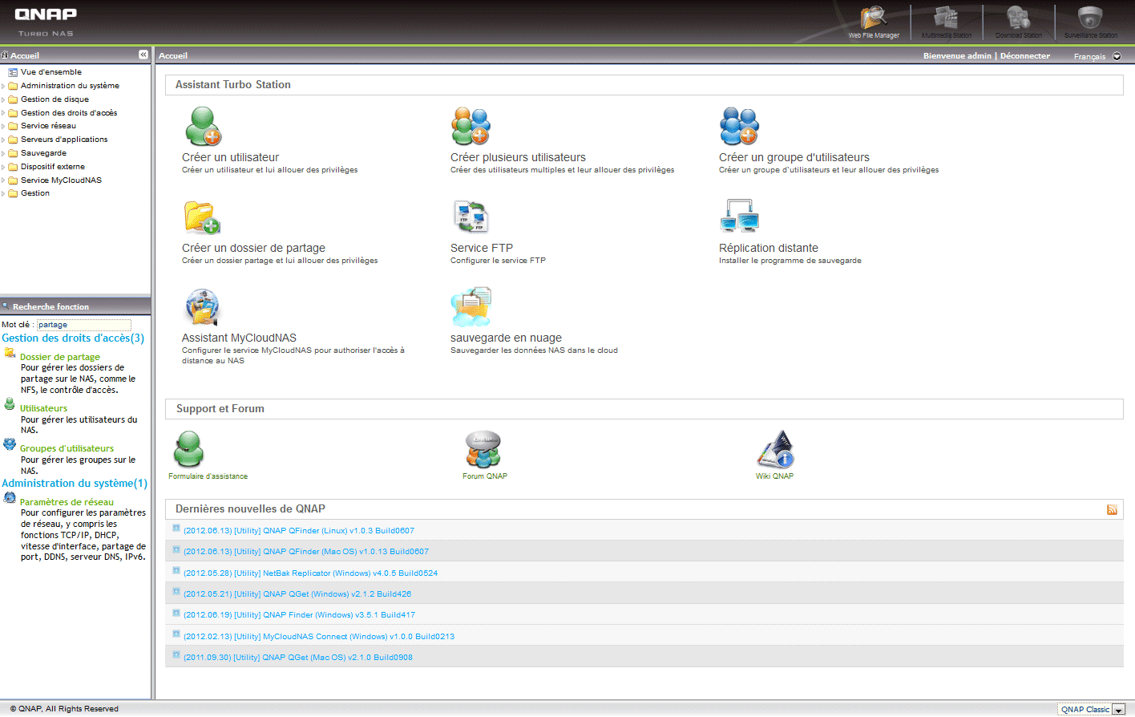
Task: Open the Réplication distante link
Action: coord(769,248)
